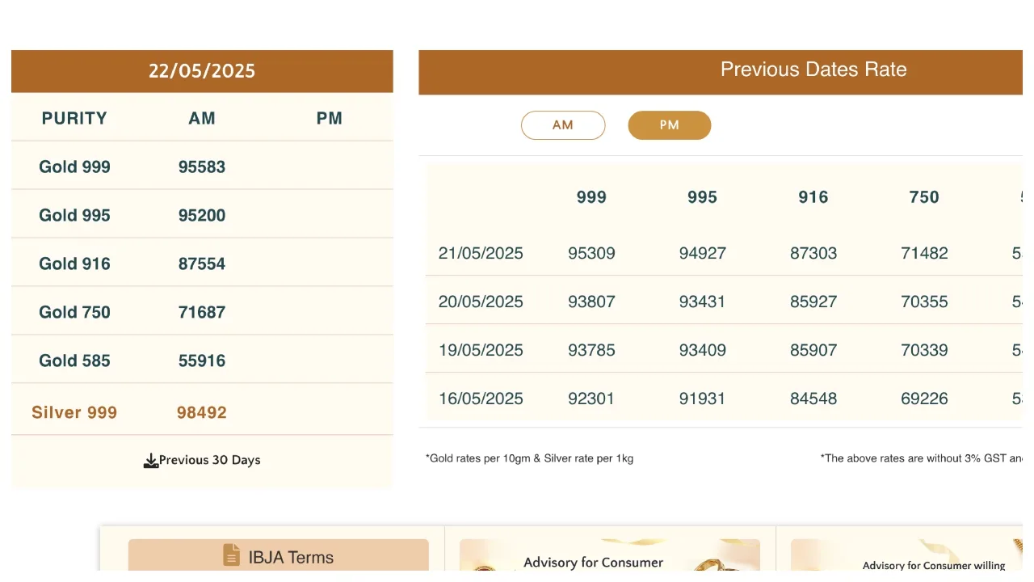Click the document icon in IBJA Terms
The image size is (1034, 582).
pyautogui.click(x=232, y=555)
